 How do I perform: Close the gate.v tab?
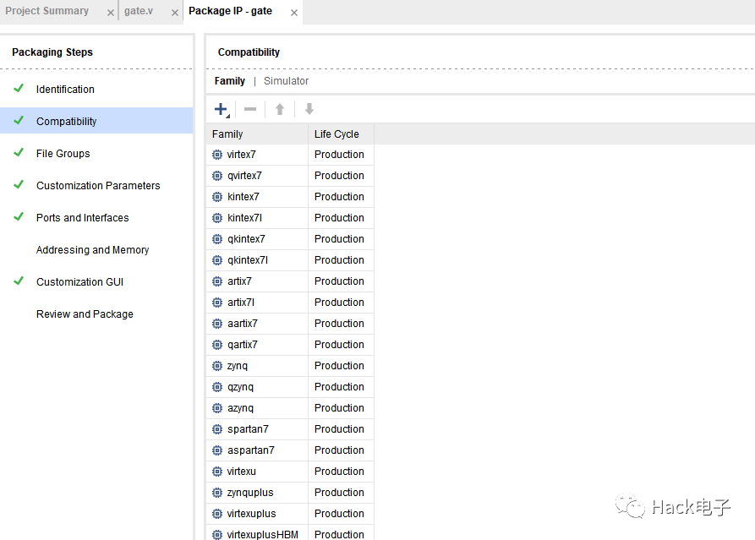pos(175,13)
